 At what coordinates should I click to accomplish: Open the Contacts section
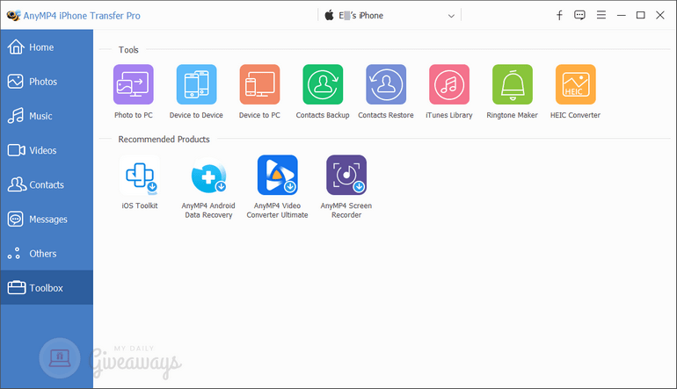coord(47,184)
